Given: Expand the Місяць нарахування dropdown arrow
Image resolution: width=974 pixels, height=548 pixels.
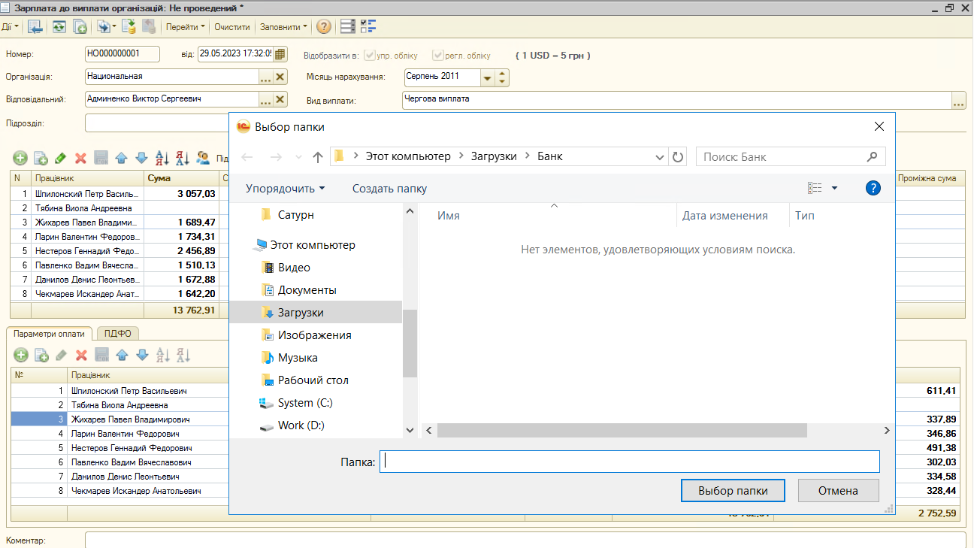Looking at the screenshot, I should click(488, 77).
